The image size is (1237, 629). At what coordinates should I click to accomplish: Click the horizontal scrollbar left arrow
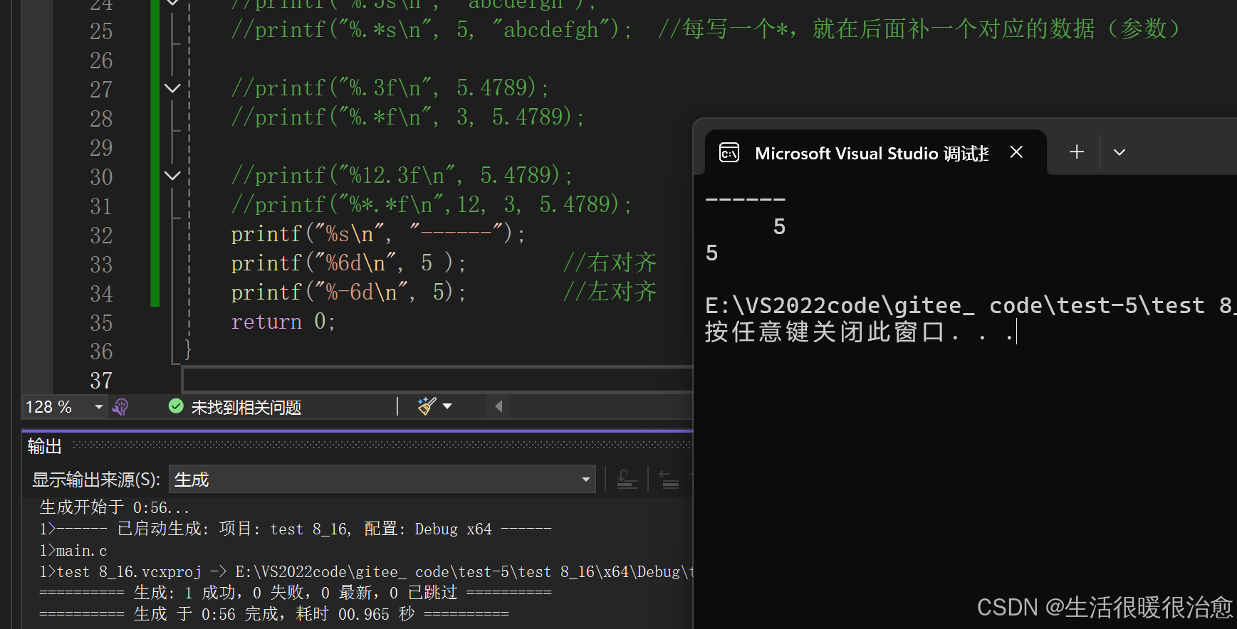[499, 406]
